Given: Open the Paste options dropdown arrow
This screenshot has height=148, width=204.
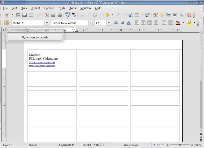Looking at the screenshot, I should point(100,15).
